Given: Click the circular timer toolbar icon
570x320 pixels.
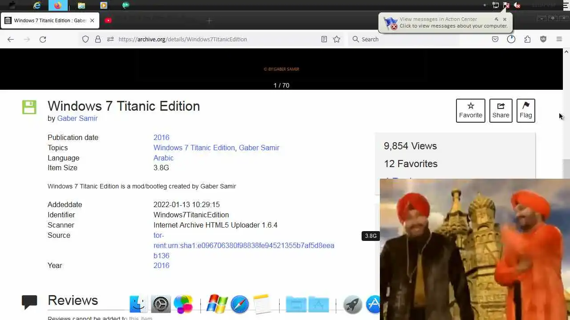Looking at the screenshot, I should coord(511,39).
